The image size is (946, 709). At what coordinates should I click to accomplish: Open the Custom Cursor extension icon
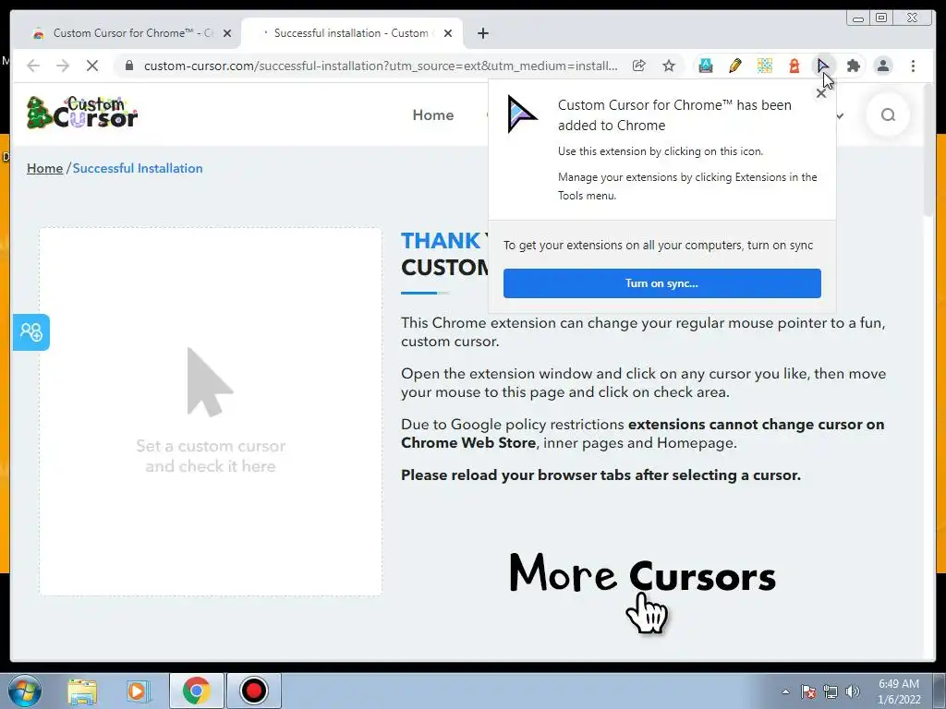pos(823,66)
